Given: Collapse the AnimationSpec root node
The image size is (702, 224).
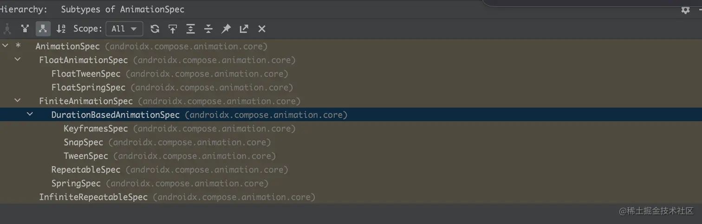Looking at the screenshot, I should [5, 46].
